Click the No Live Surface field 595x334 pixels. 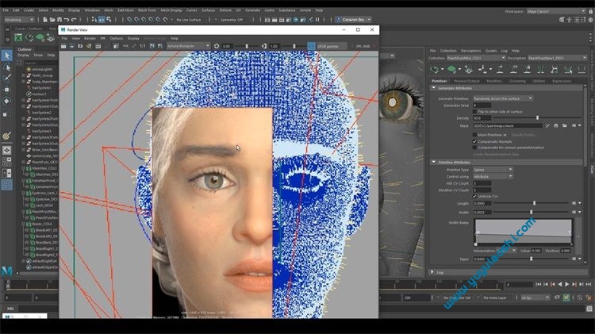tap(189, 20)
